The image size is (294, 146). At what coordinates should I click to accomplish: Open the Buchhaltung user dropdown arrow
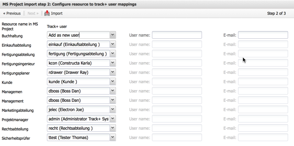click(113, 35)
